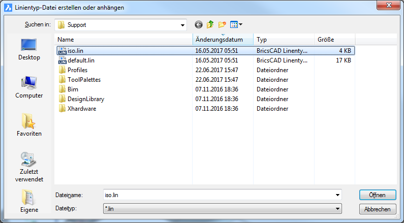Select the default.lin file
This screenshot has width=404, height=223.
point(81,60)
